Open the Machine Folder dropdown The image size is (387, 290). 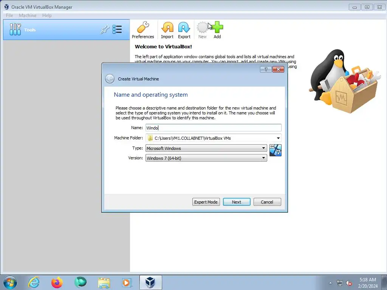coord(278,138)
